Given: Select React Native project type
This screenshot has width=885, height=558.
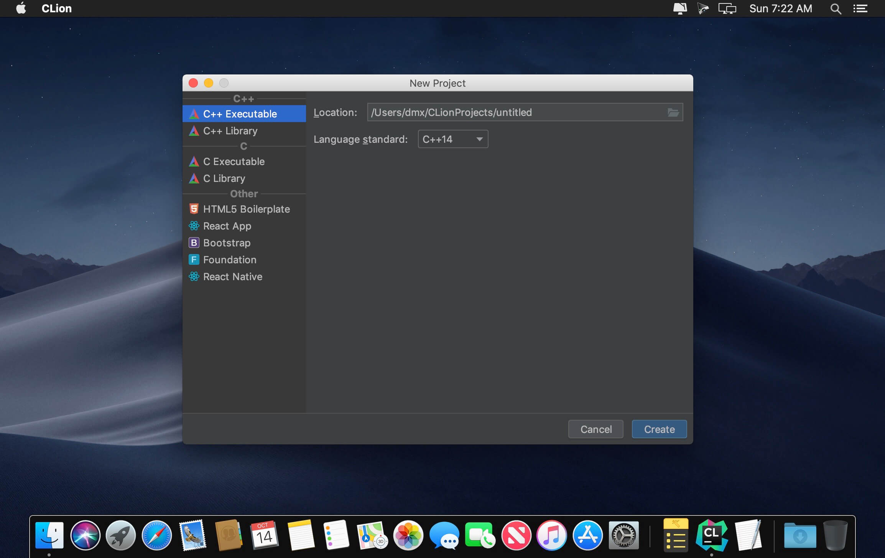Looking at the screenshot, I should click(x=232, y=276).
